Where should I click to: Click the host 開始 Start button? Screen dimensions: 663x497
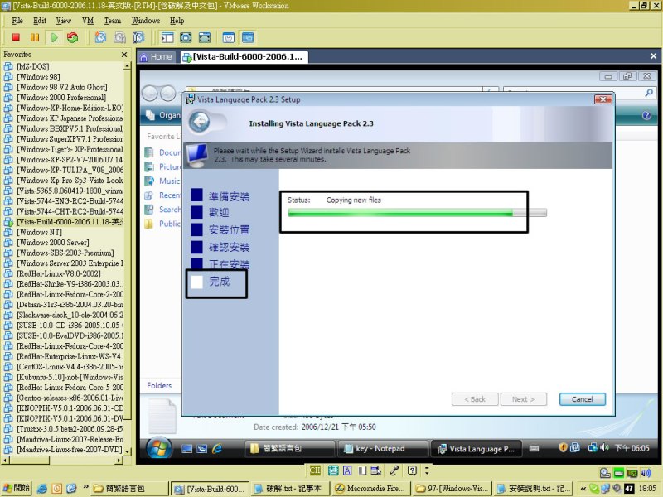(x=17, y=488)
